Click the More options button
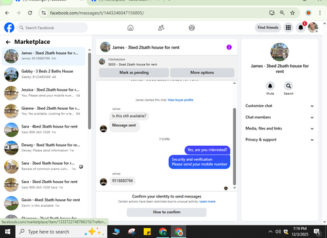Viewport: 327px width, 238px height. [x=202, y=73]
